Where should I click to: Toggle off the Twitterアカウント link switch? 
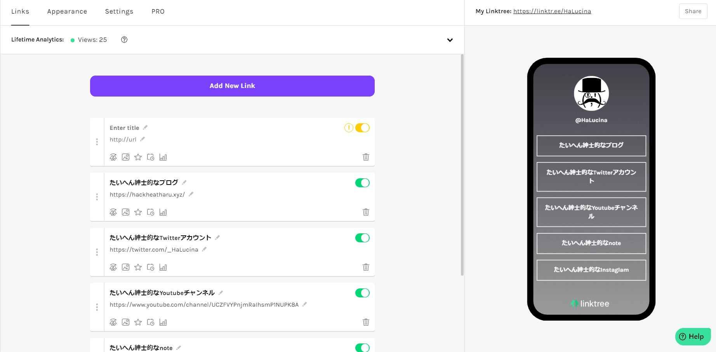pyautogui.click(x=362, y=238)
